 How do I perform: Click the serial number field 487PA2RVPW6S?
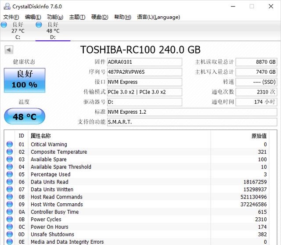click(144, 72)
